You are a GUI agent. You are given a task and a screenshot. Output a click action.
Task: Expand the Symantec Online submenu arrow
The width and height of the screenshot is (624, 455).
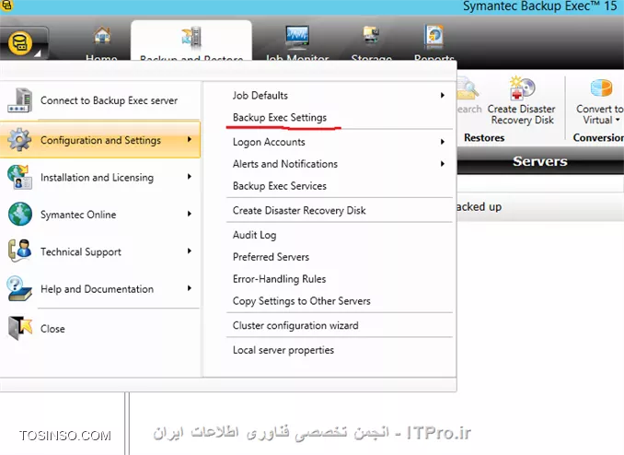190,214
